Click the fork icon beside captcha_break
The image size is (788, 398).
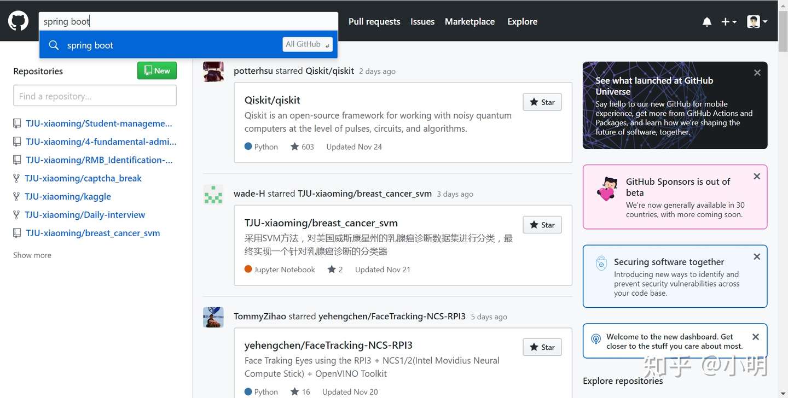click(x=16, y=178)
